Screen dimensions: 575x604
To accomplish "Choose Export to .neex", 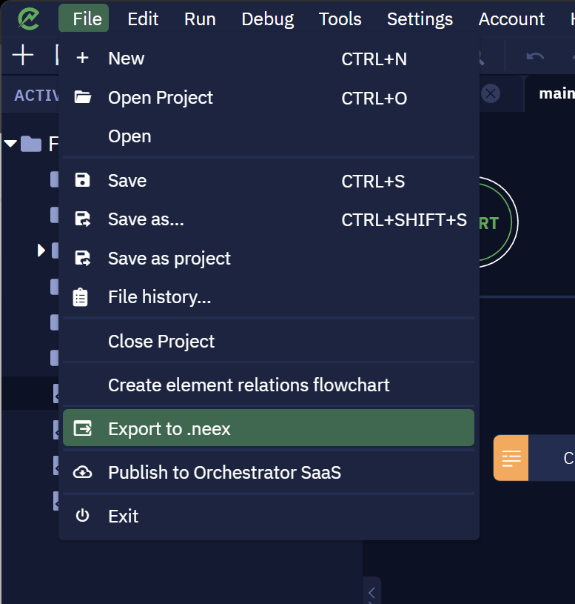I will tap(269, 428).
